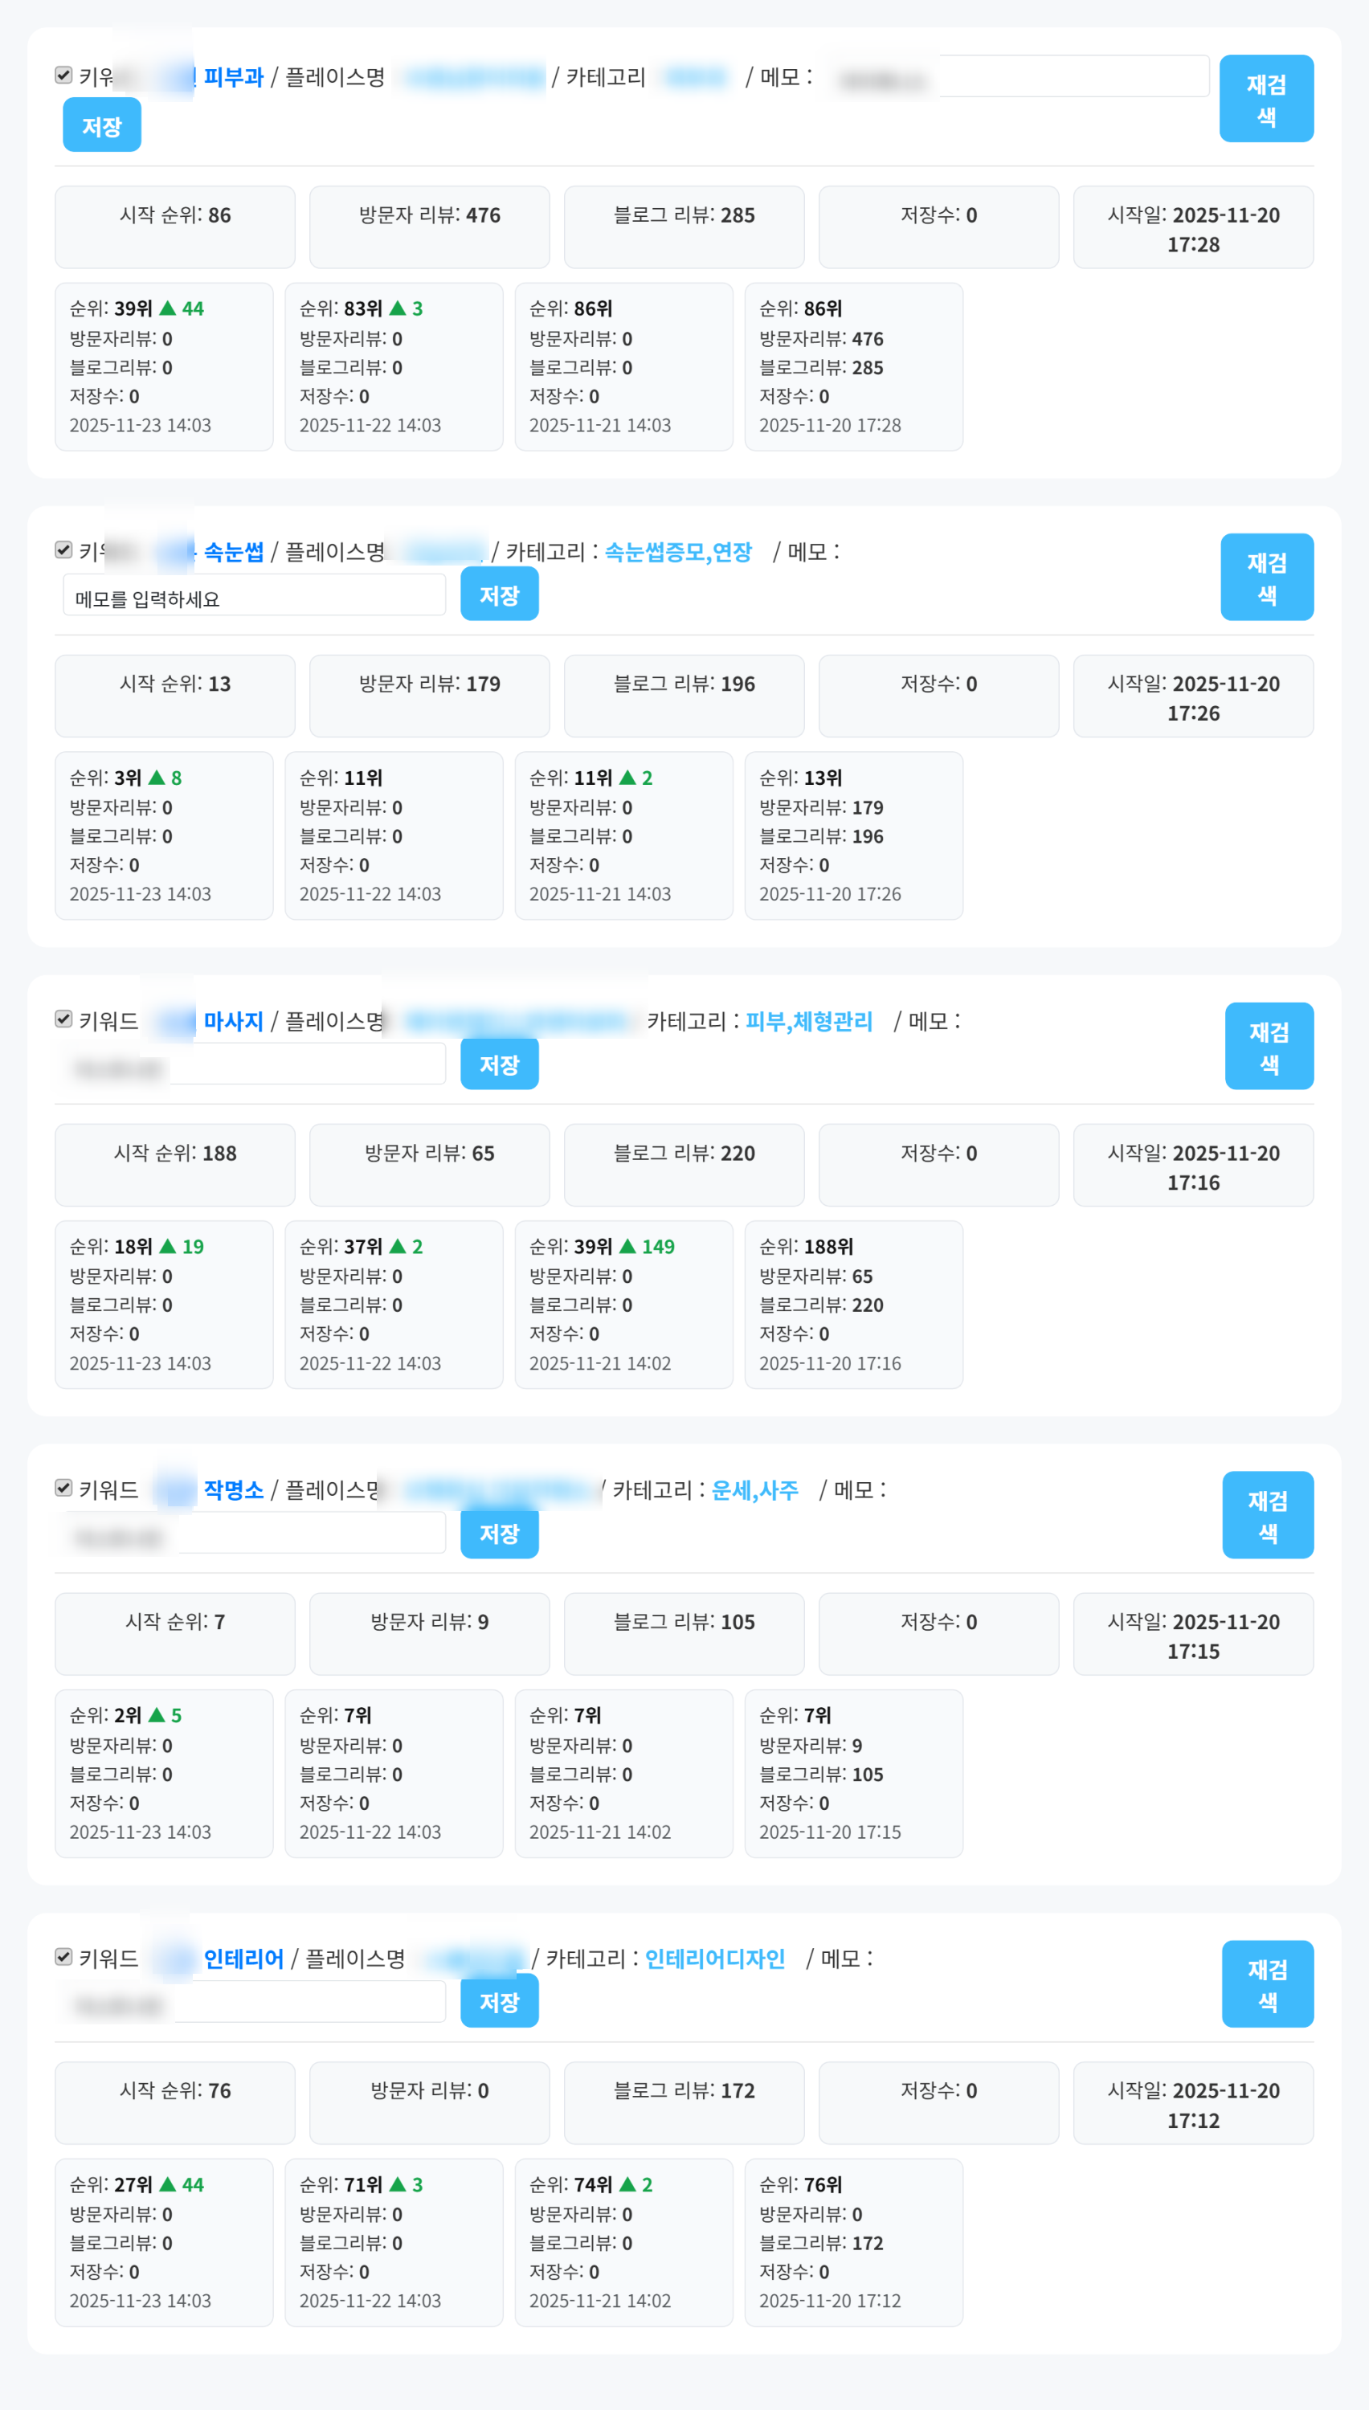Click the green up arrow beside 149
Viewport: 1369px width, 2410px height.
coord(628,1246)
